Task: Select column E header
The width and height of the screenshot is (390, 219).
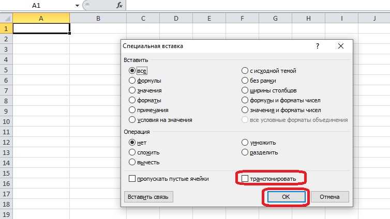Action: pyautogui.click(x=209, y=19)
